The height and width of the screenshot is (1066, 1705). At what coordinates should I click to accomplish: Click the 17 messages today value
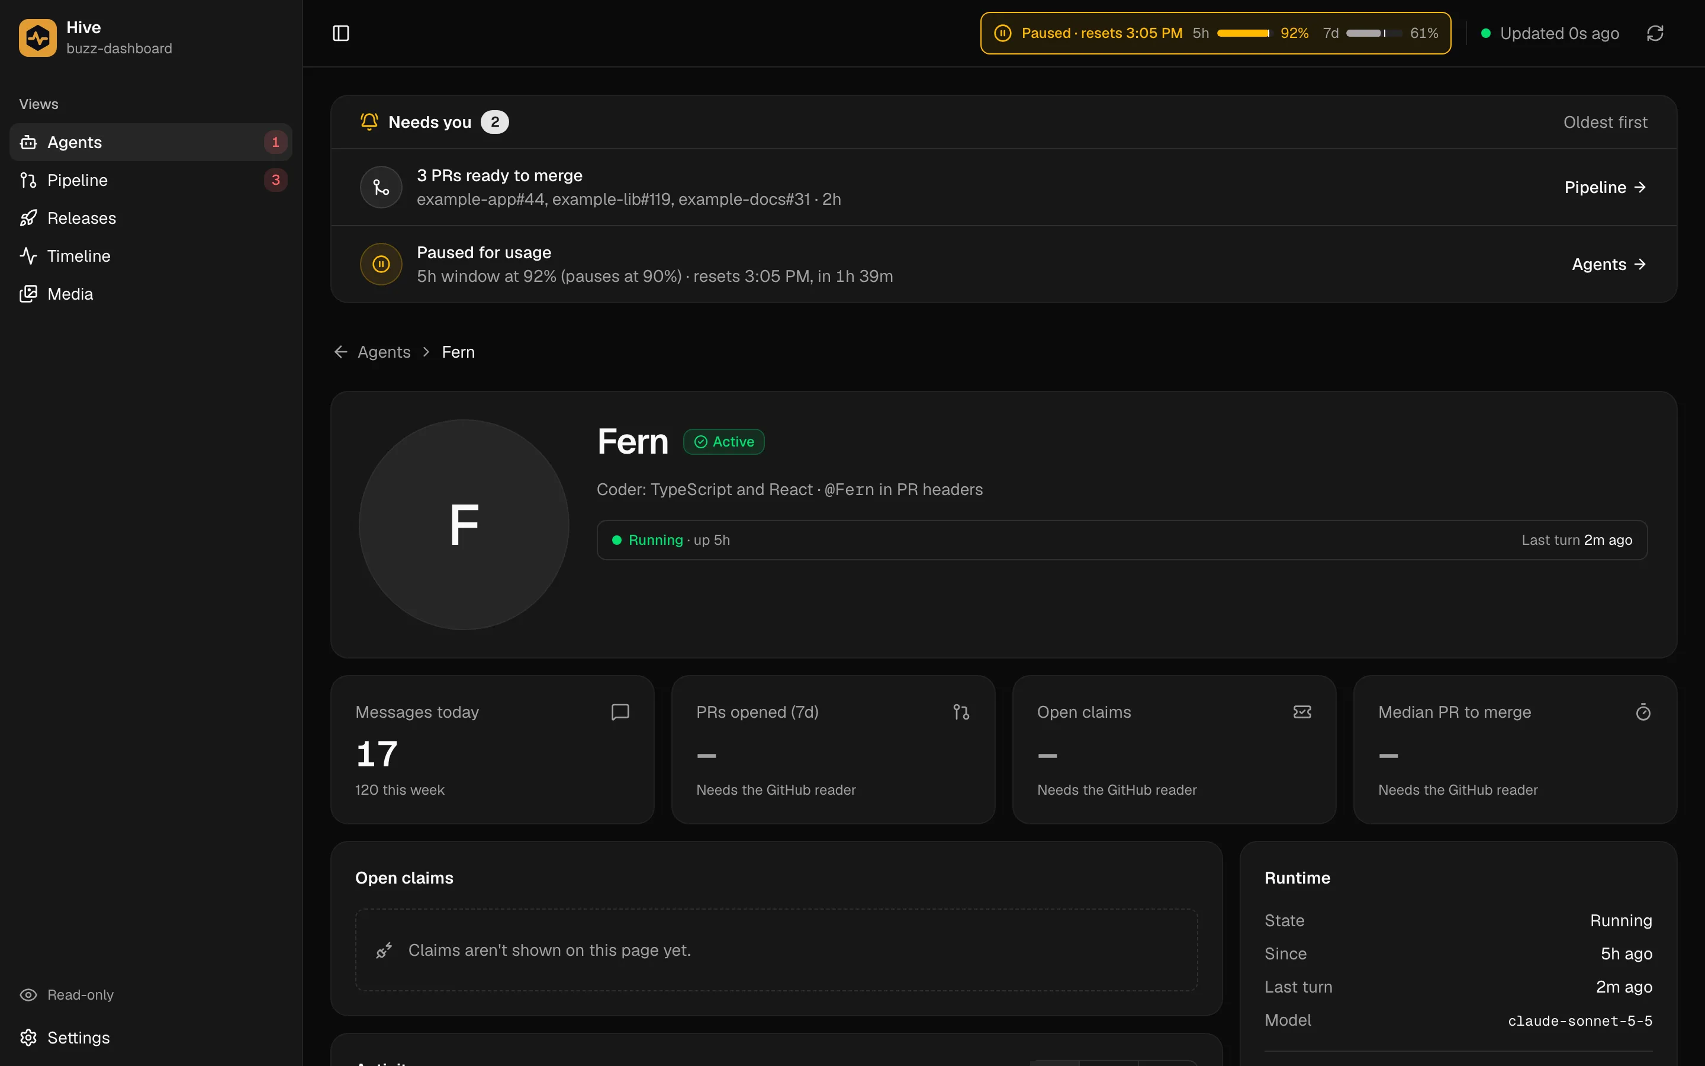pos(377,754)
